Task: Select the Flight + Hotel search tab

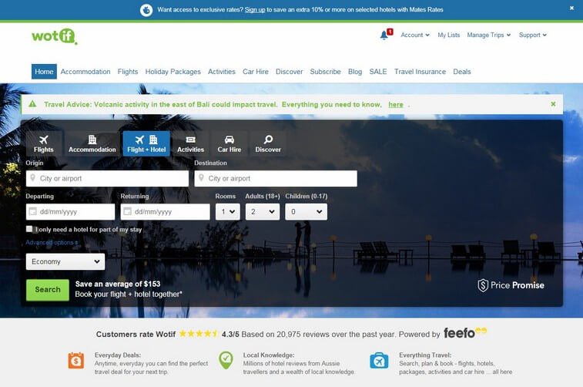Action: point(146,143)
